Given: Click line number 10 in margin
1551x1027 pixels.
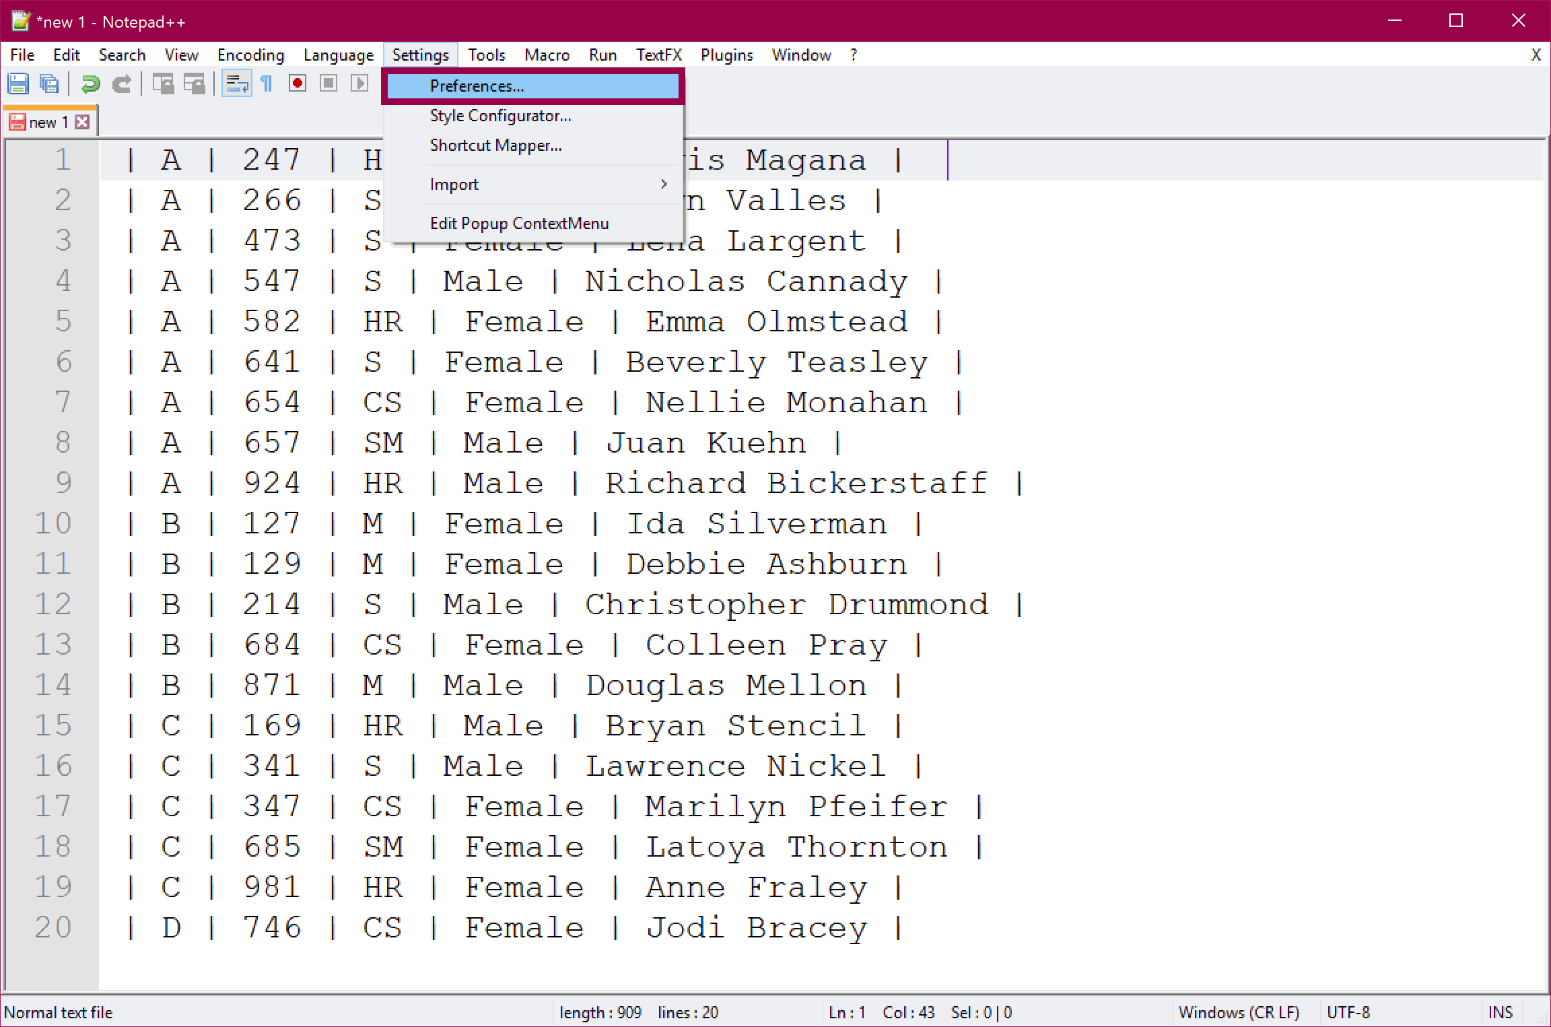Looking at the screenshot, I should point(53,523).
